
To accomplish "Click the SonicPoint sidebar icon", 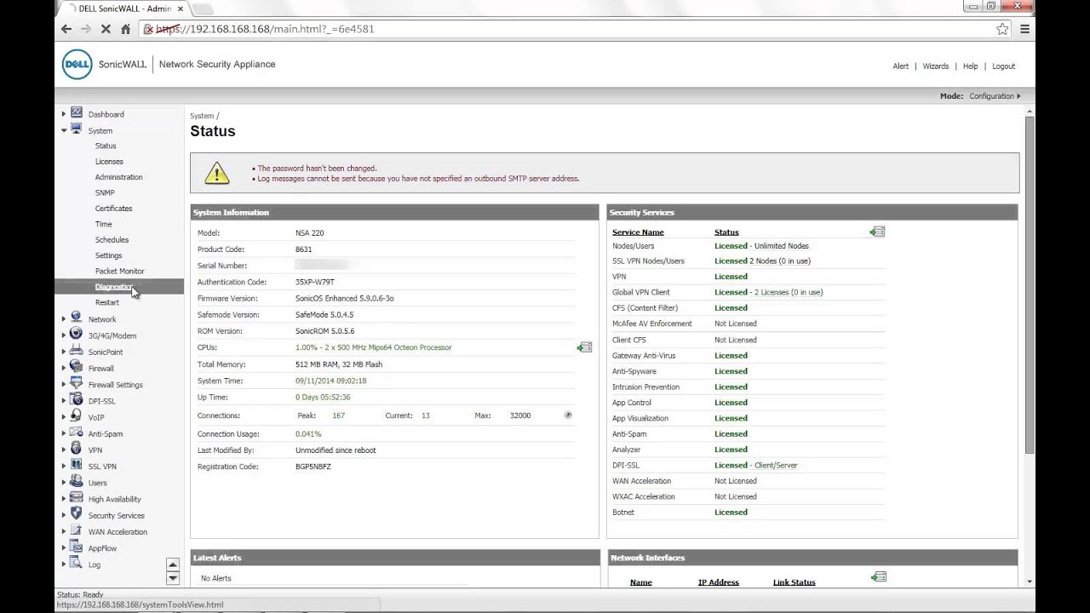I will (x=76, y=351).
